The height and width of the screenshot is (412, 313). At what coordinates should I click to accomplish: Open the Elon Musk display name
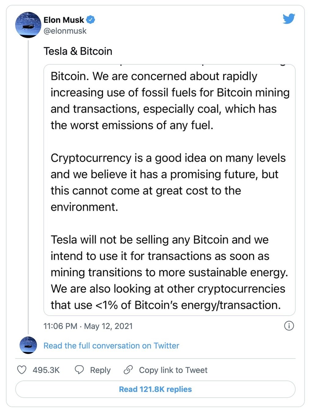[64, 20]
